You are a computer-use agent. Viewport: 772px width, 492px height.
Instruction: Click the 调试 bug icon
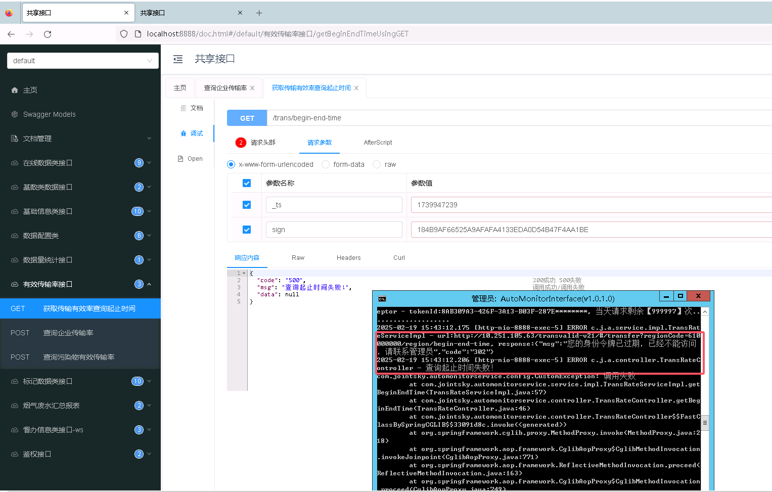[183, 133]
